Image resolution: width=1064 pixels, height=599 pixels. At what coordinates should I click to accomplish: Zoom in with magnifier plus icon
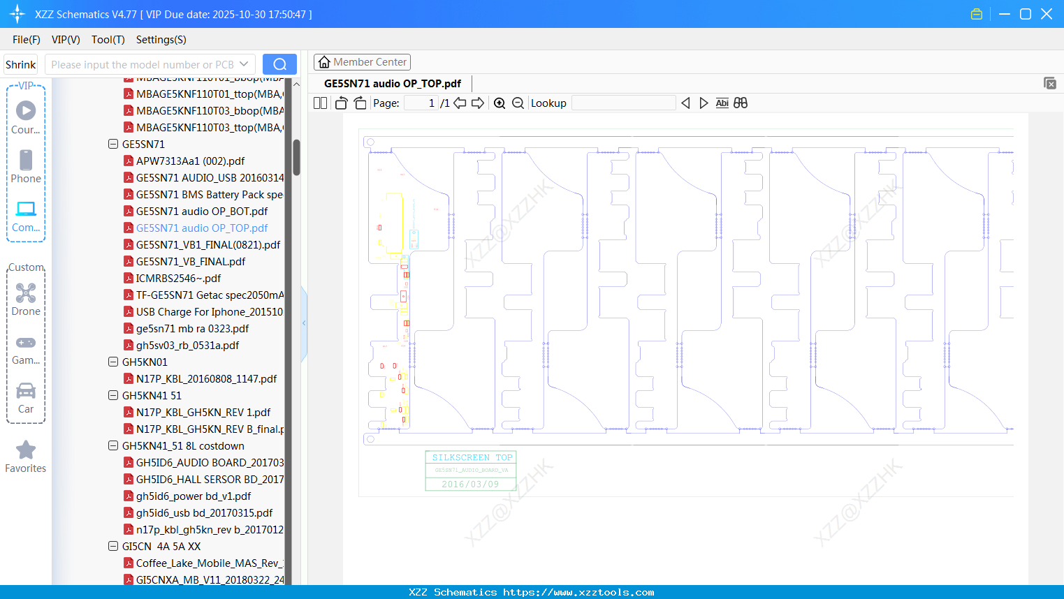pos(500,103)
